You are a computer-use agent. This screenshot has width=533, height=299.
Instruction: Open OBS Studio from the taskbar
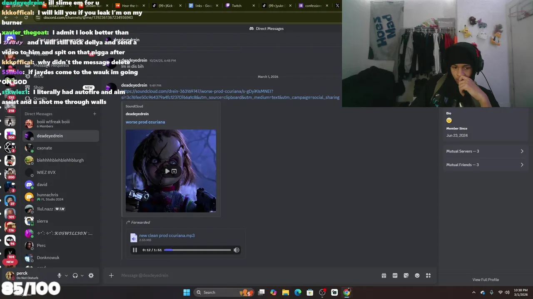322,292
